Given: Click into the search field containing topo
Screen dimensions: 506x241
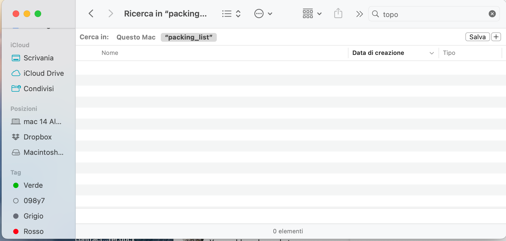Looking at the screenshot, I should [434, 14].
